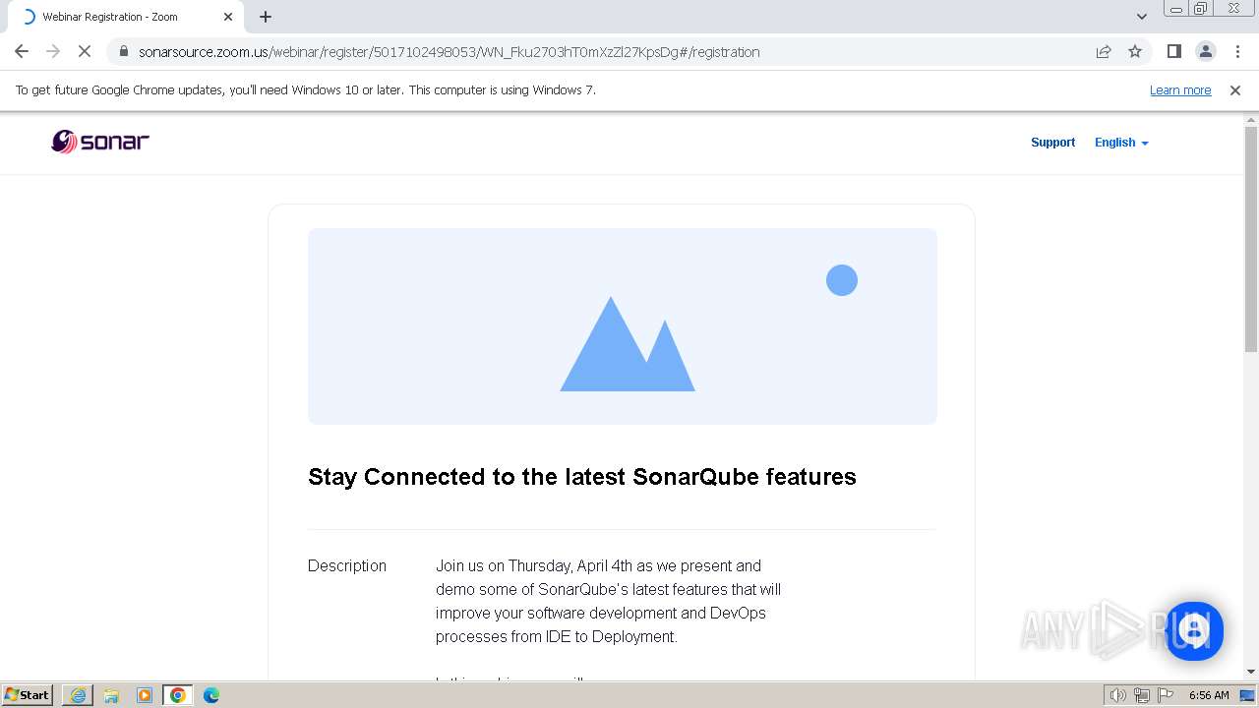The image size is (1259, 708).
Task: Click the network tray icon
Action: pos(1142,695)
